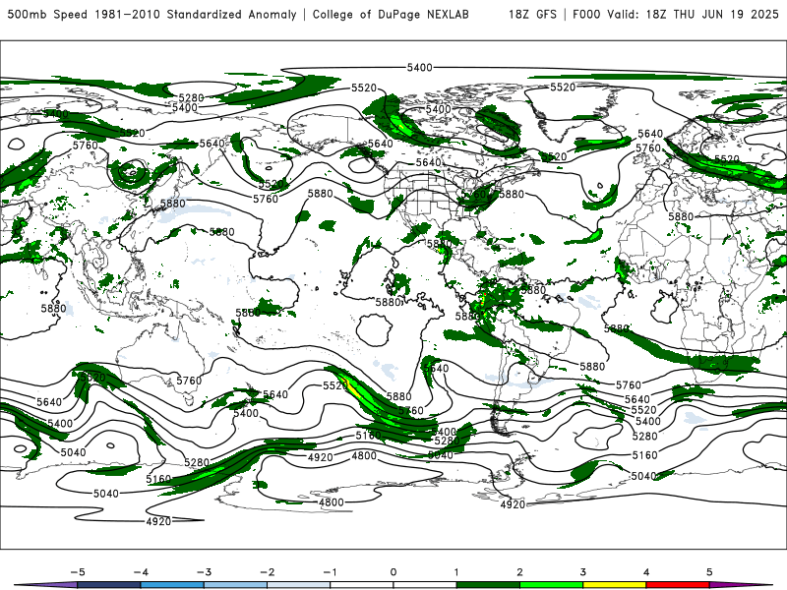Click the "18Z GFS" model run text
Screen dimensions: 787x590
coord(532,14)
